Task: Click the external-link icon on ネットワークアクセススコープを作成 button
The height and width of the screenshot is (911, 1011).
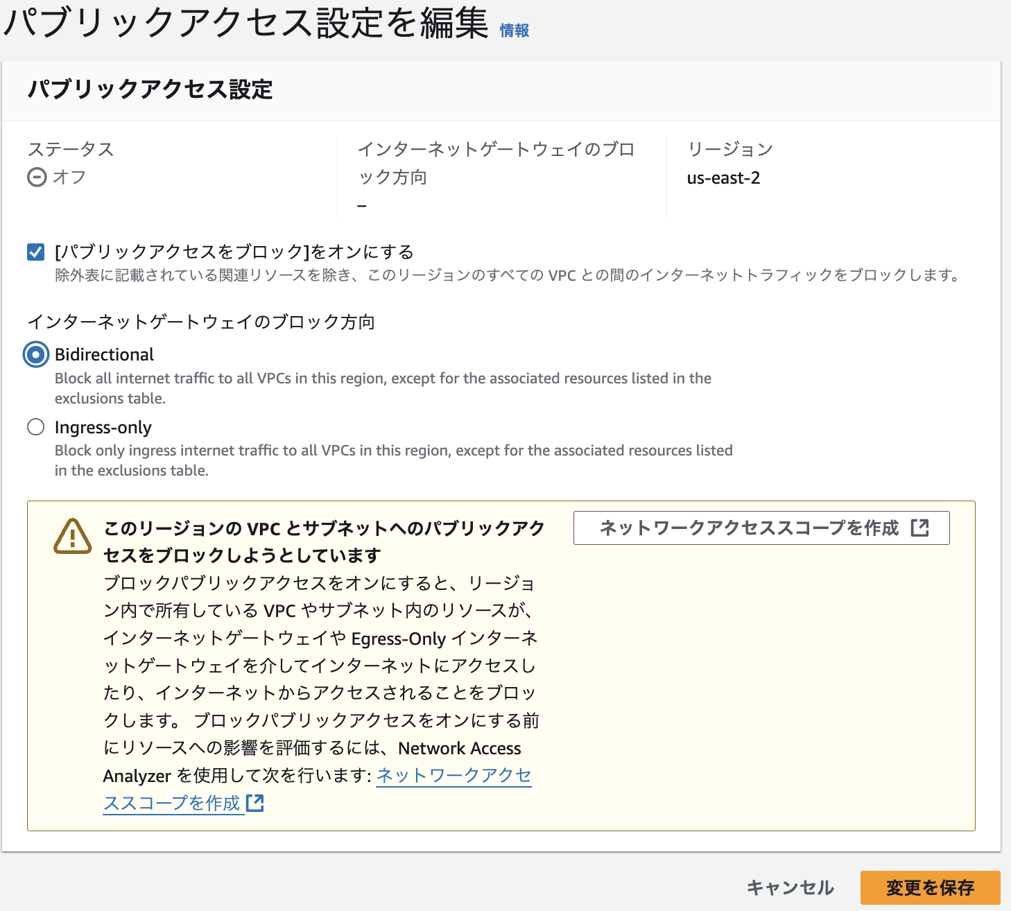Action: [x=920, y=528]
